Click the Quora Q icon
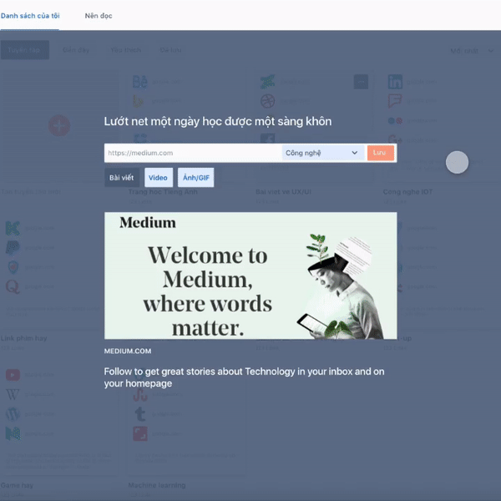This screenshot has height=501, width=501. point(13,286)
